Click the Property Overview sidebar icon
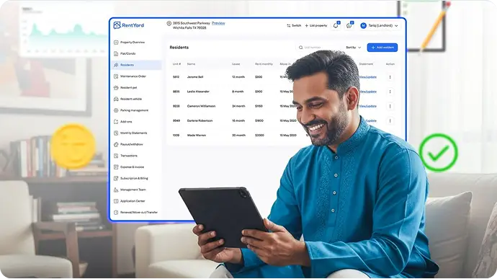 click(x=116, y=43)
